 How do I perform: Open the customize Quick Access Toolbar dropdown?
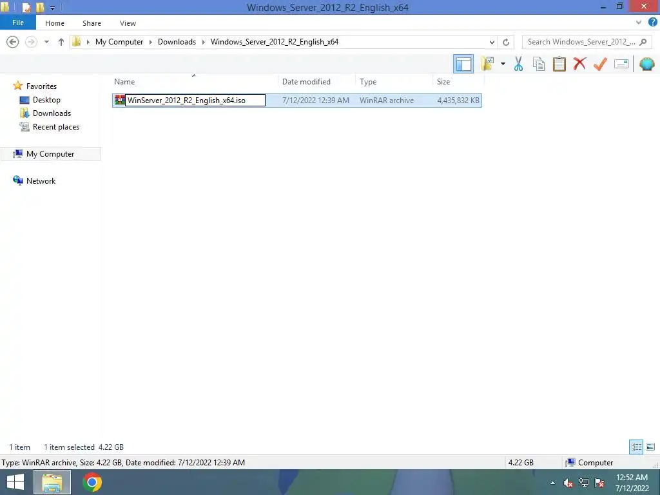[53, 8]
